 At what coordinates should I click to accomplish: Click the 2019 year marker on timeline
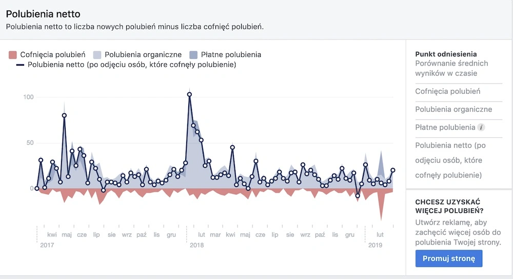coord(376,245)
